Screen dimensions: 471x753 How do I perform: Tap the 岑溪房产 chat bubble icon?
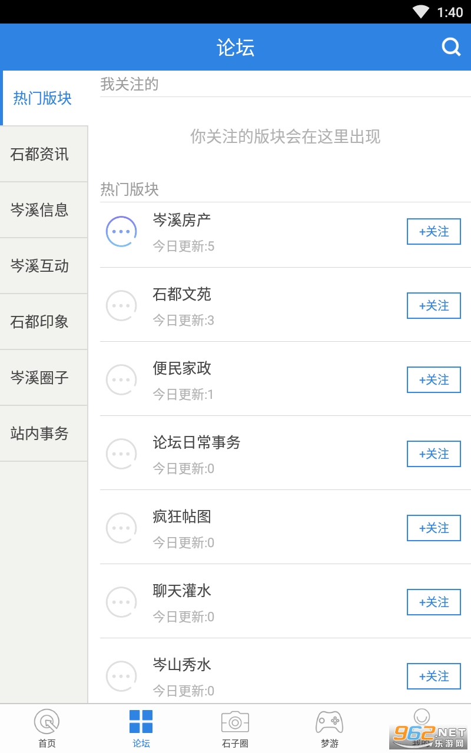pos(121,232)
